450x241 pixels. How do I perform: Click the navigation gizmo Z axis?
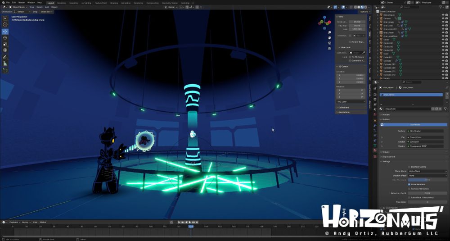(324, 17)
